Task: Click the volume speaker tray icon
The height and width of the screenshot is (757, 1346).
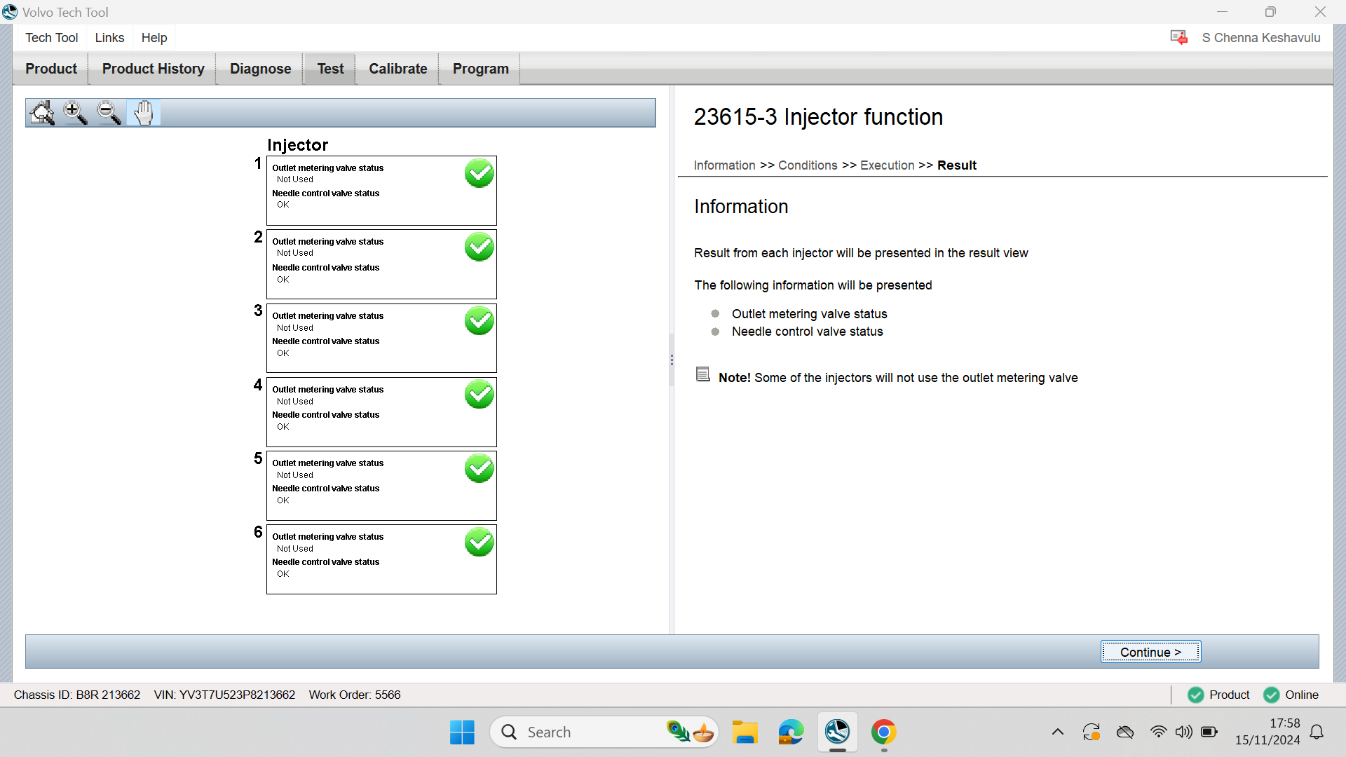Action: 1183,732
